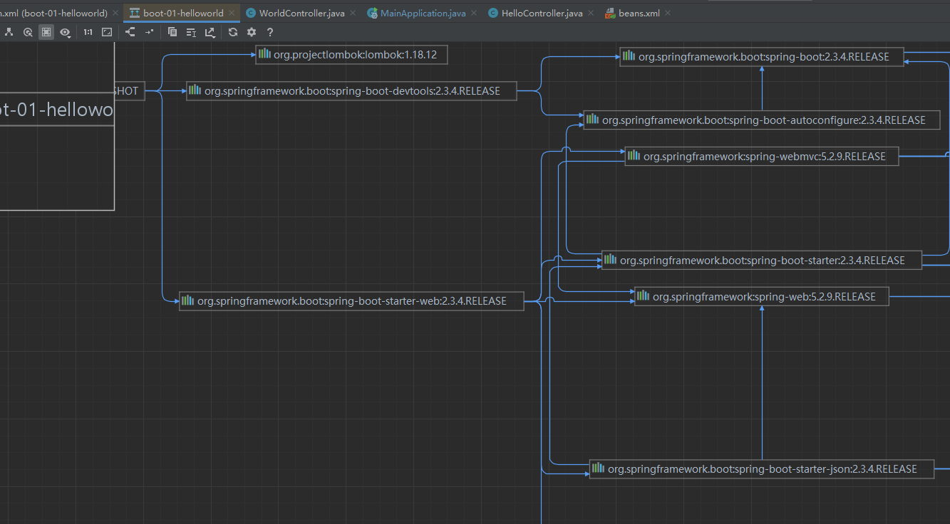Click the HelloController.java class file icon
Screen dimensions: 950x524
493,14
